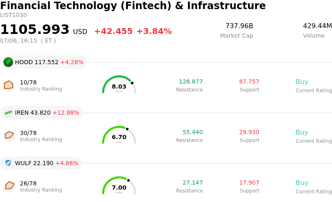The image size is (332, 202).
Task: Click the HOOD green feather logo icon
Action: pyautogui.click(x=8, y=62)
